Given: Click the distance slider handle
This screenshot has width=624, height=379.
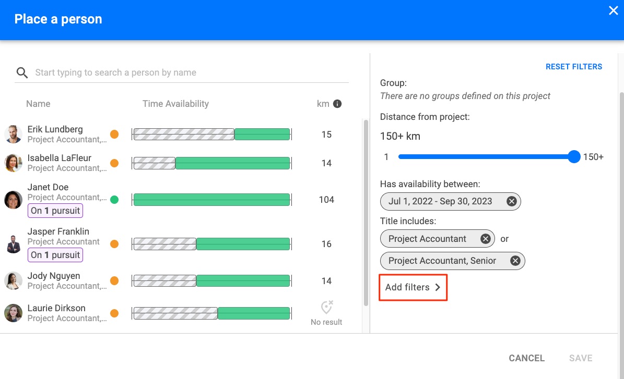Looking at the screenshot, I should click(x=574, y=156).
